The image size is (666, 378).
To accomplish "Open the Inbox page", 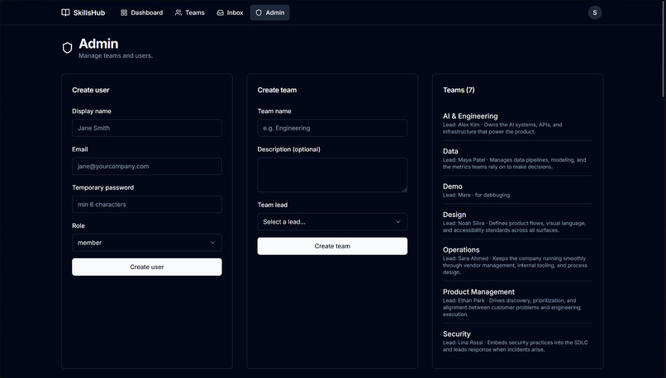I will point(230,12).
